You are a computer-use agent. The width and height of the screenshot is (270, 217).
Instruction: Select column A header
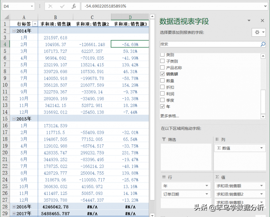[x=24, y=17]
